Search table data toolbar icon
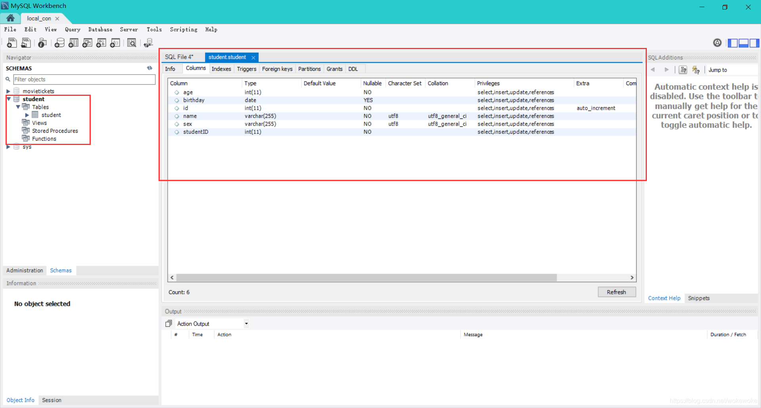 tap(132, 43)
